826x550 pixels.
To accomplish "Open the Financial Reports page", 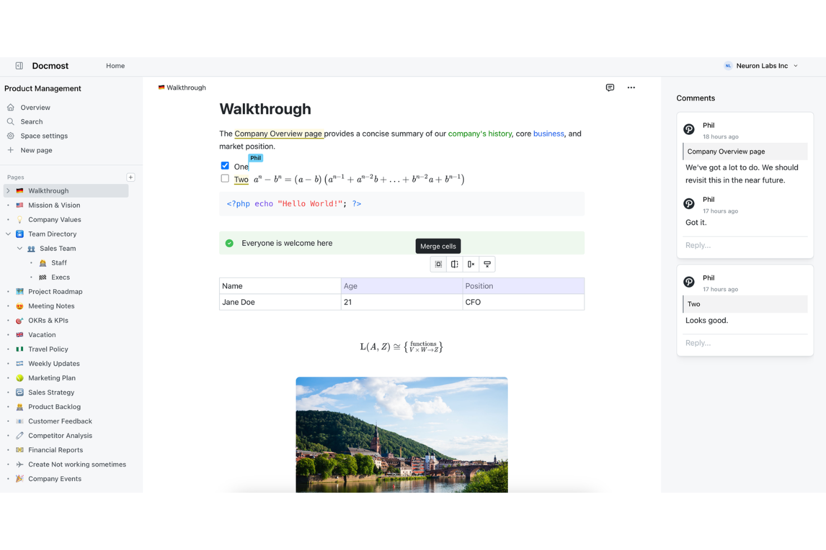I will (x=56, y=450).
